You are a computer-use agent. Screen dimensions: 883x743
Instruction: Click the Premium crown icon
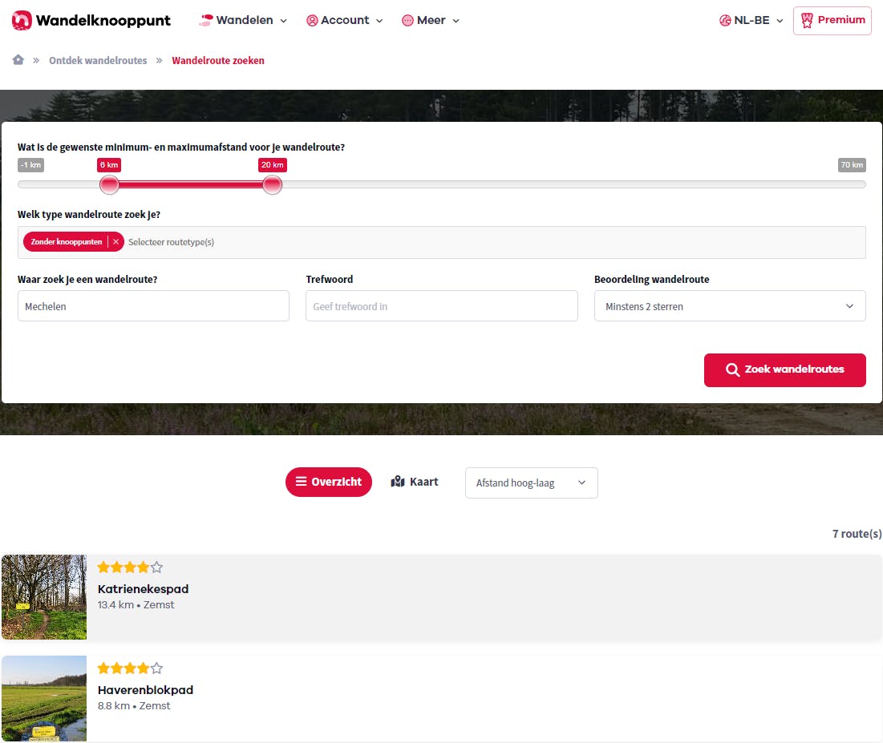(808, 20)
